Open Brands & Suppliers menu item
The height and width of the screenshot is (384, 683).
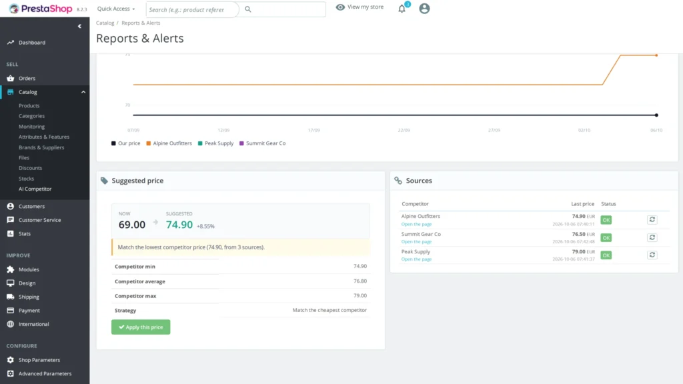click(x=41, y=147)
